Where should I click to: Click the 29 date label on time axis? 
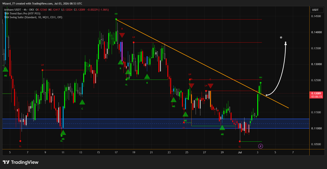tap(222, 152)
